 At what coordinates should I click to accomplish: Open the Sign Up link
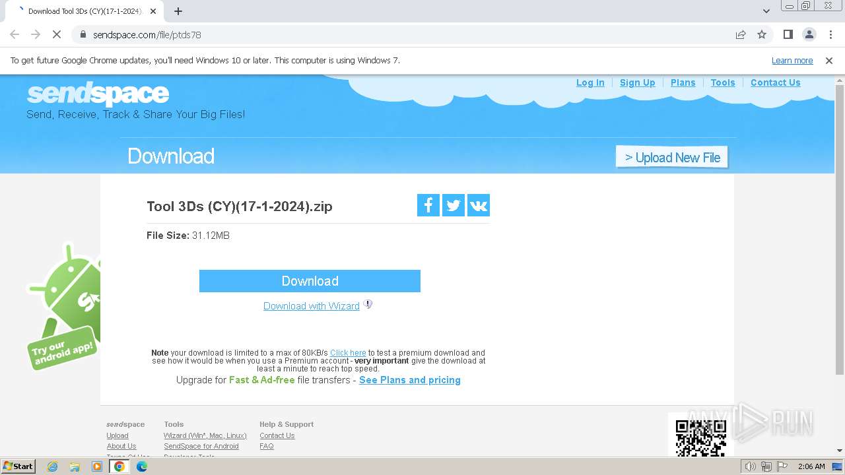(637, 82)
